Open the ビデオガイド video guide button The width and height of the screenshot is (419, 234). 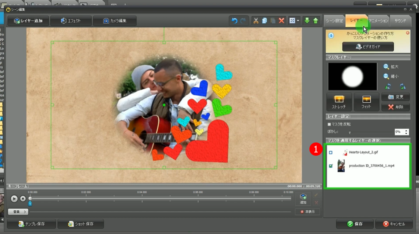[x=368, y=47]
